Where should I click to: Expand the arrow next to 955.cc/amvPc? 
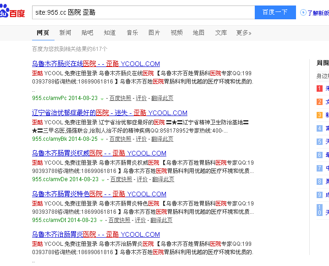pos(102,99)
